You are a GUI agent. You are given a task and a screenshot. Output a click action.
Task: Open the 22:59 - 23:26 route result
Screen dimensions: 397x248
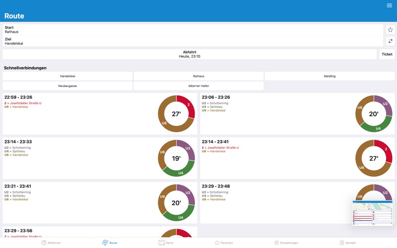pos(100,114)
